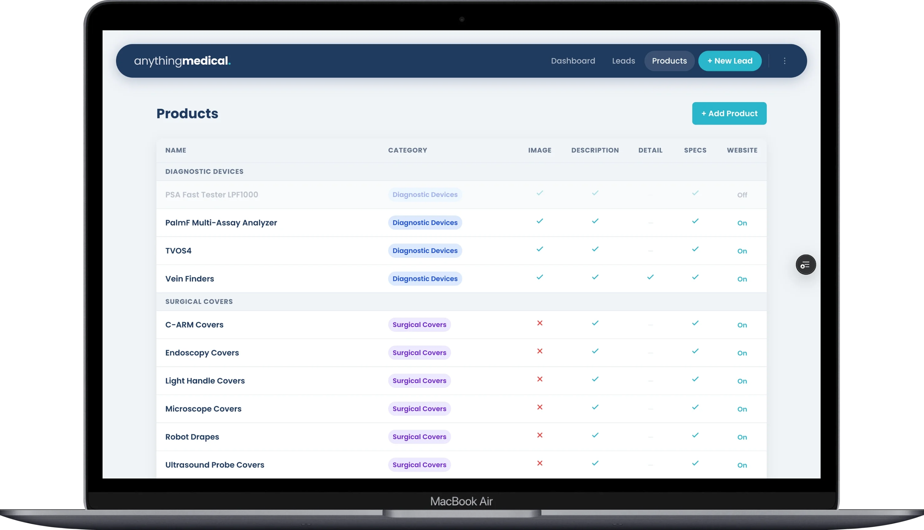Open the Leads tab

(x=623, y=61)
